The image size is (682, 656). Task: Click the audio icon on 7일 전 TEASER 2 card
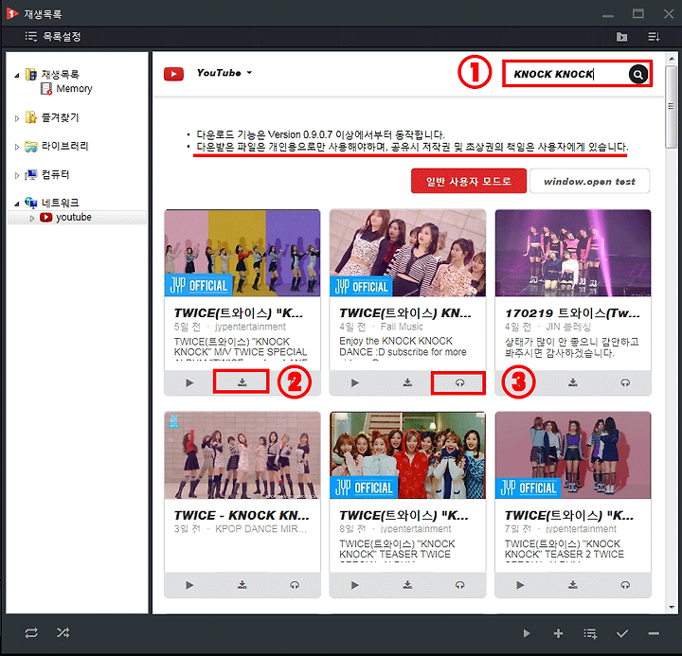(625, 585)
